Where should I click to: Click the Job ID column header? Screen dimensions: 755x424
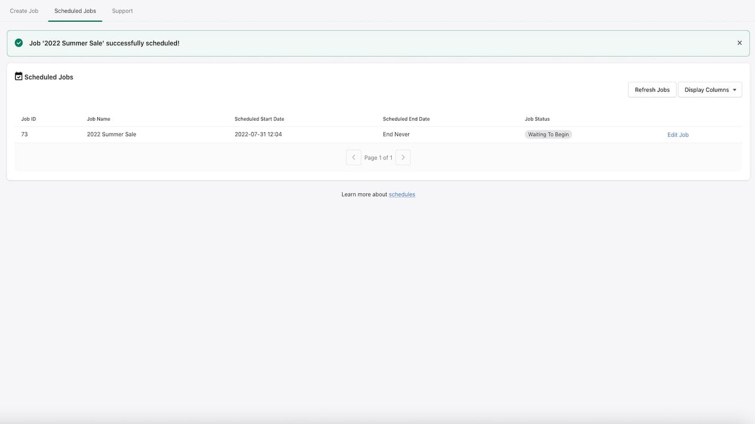point(28,119)
